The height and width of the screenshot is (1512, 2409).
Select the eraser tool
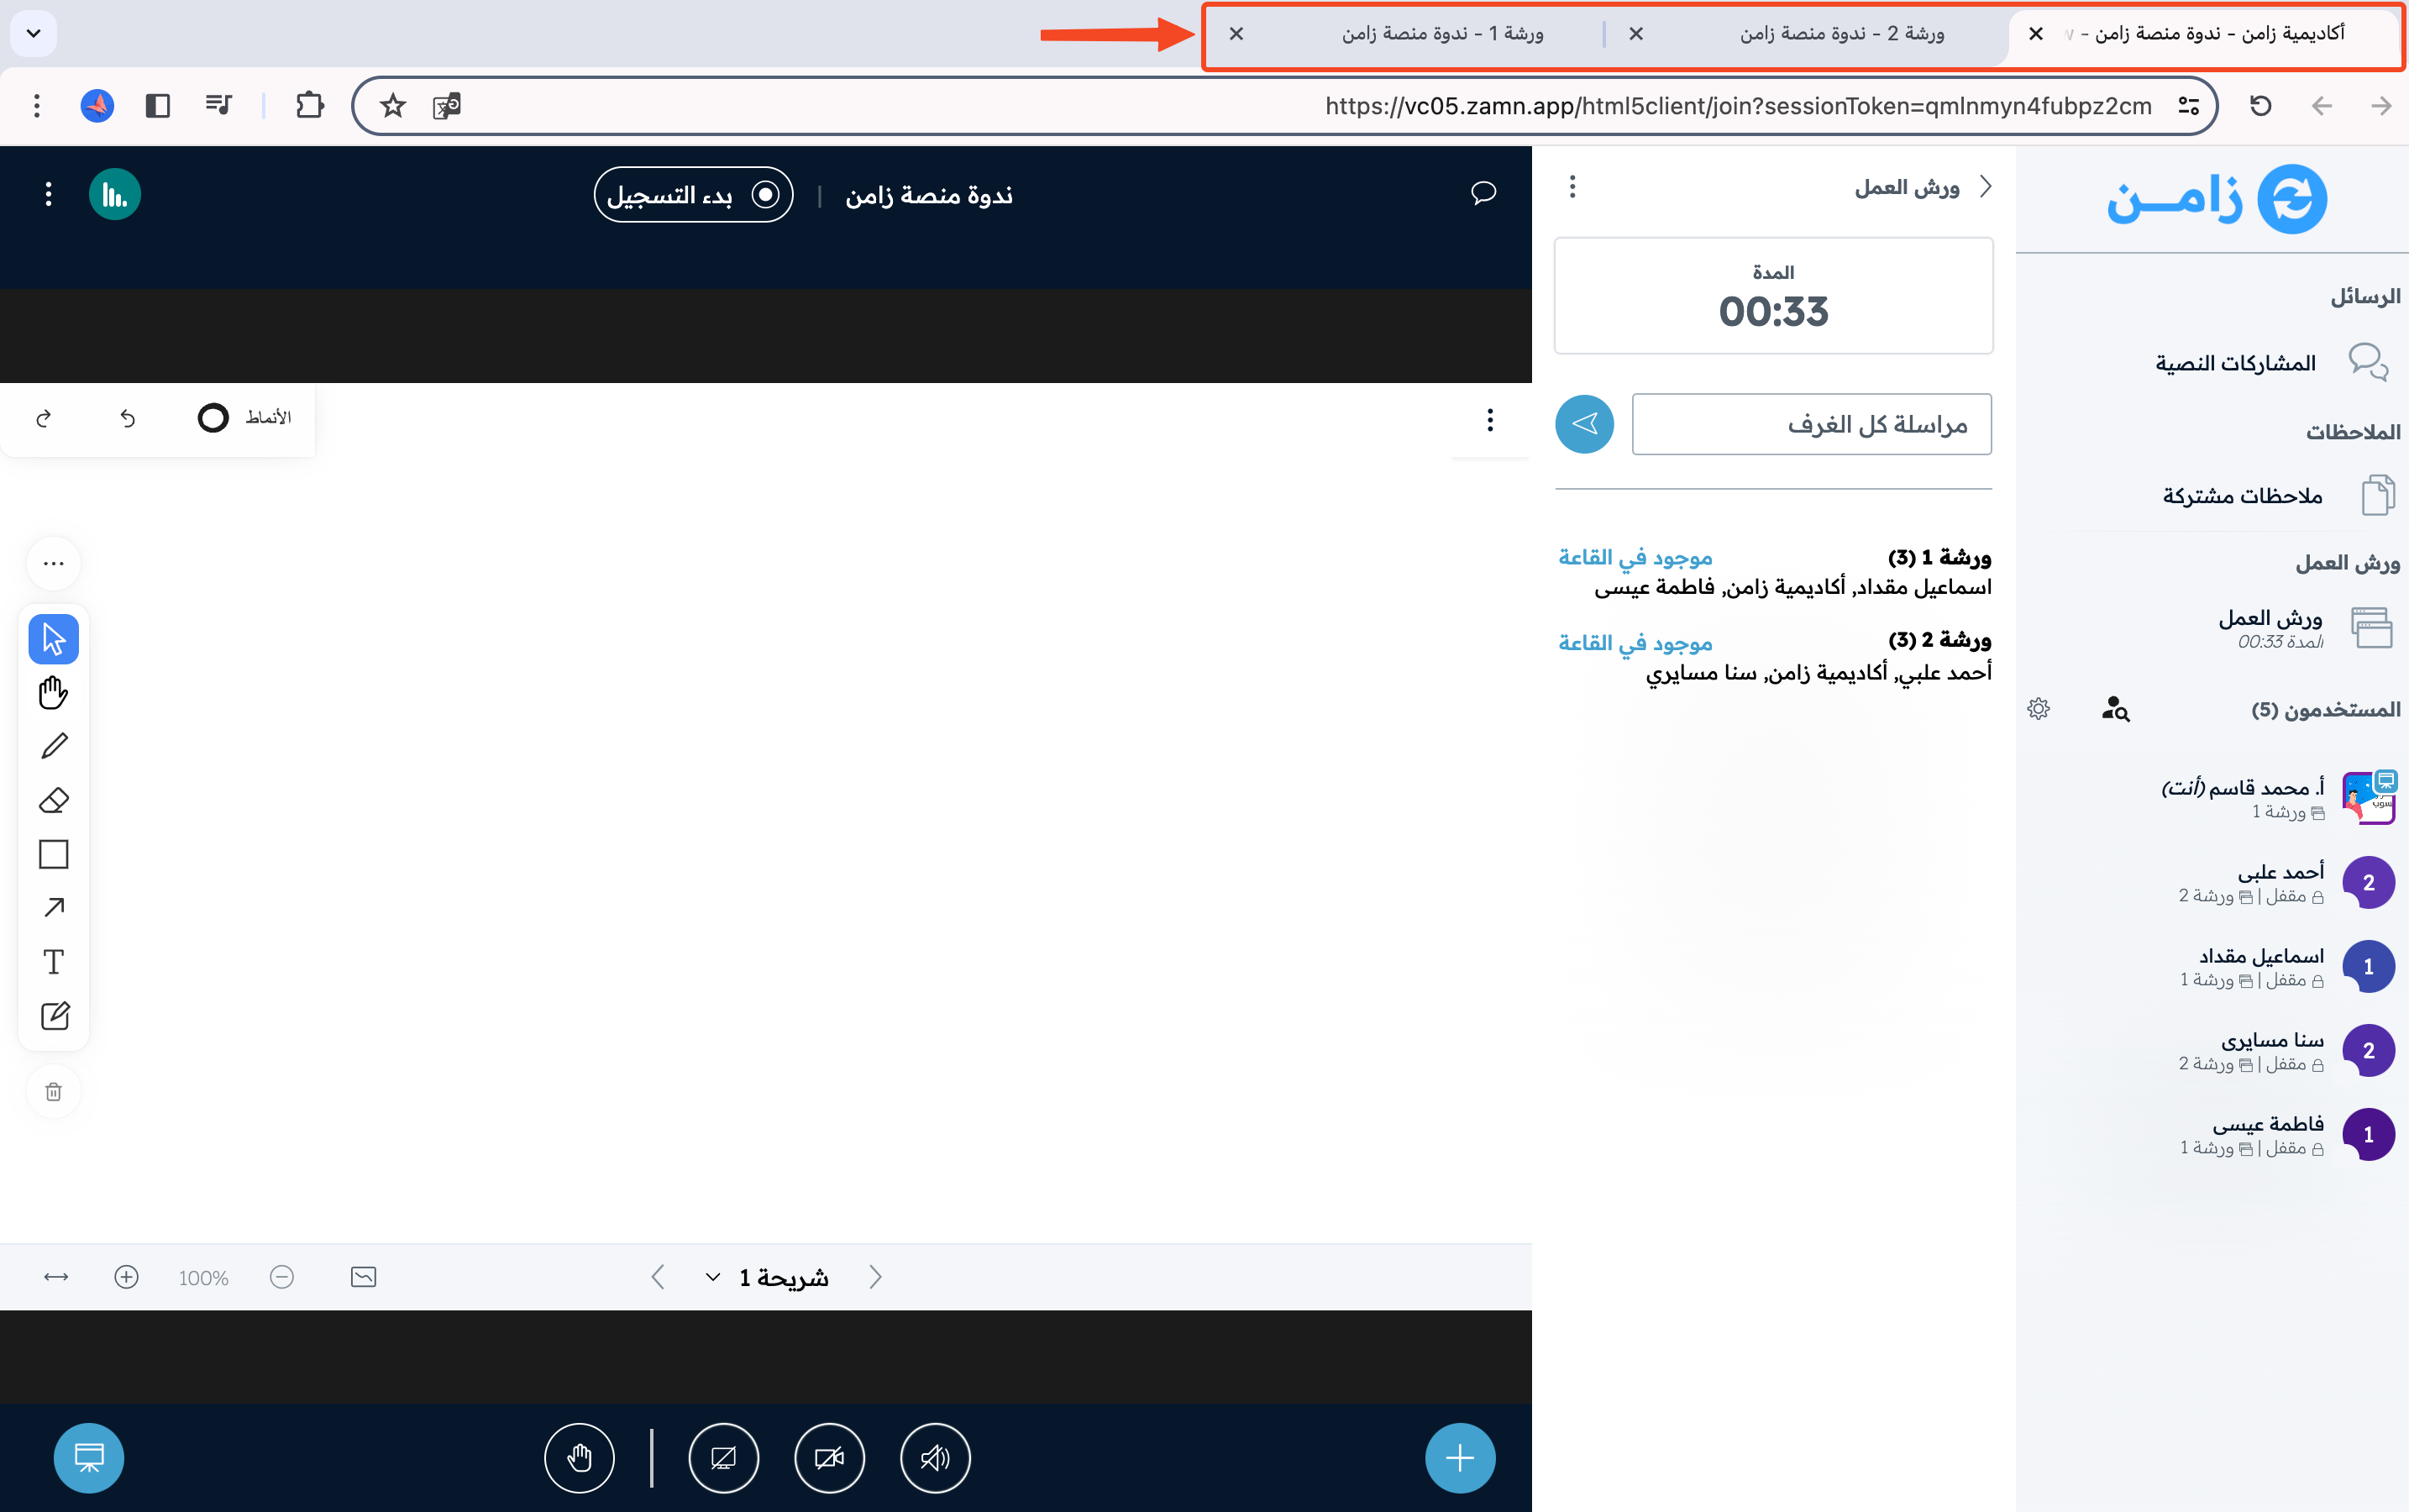pyautogui.click(x=54, y=800)
